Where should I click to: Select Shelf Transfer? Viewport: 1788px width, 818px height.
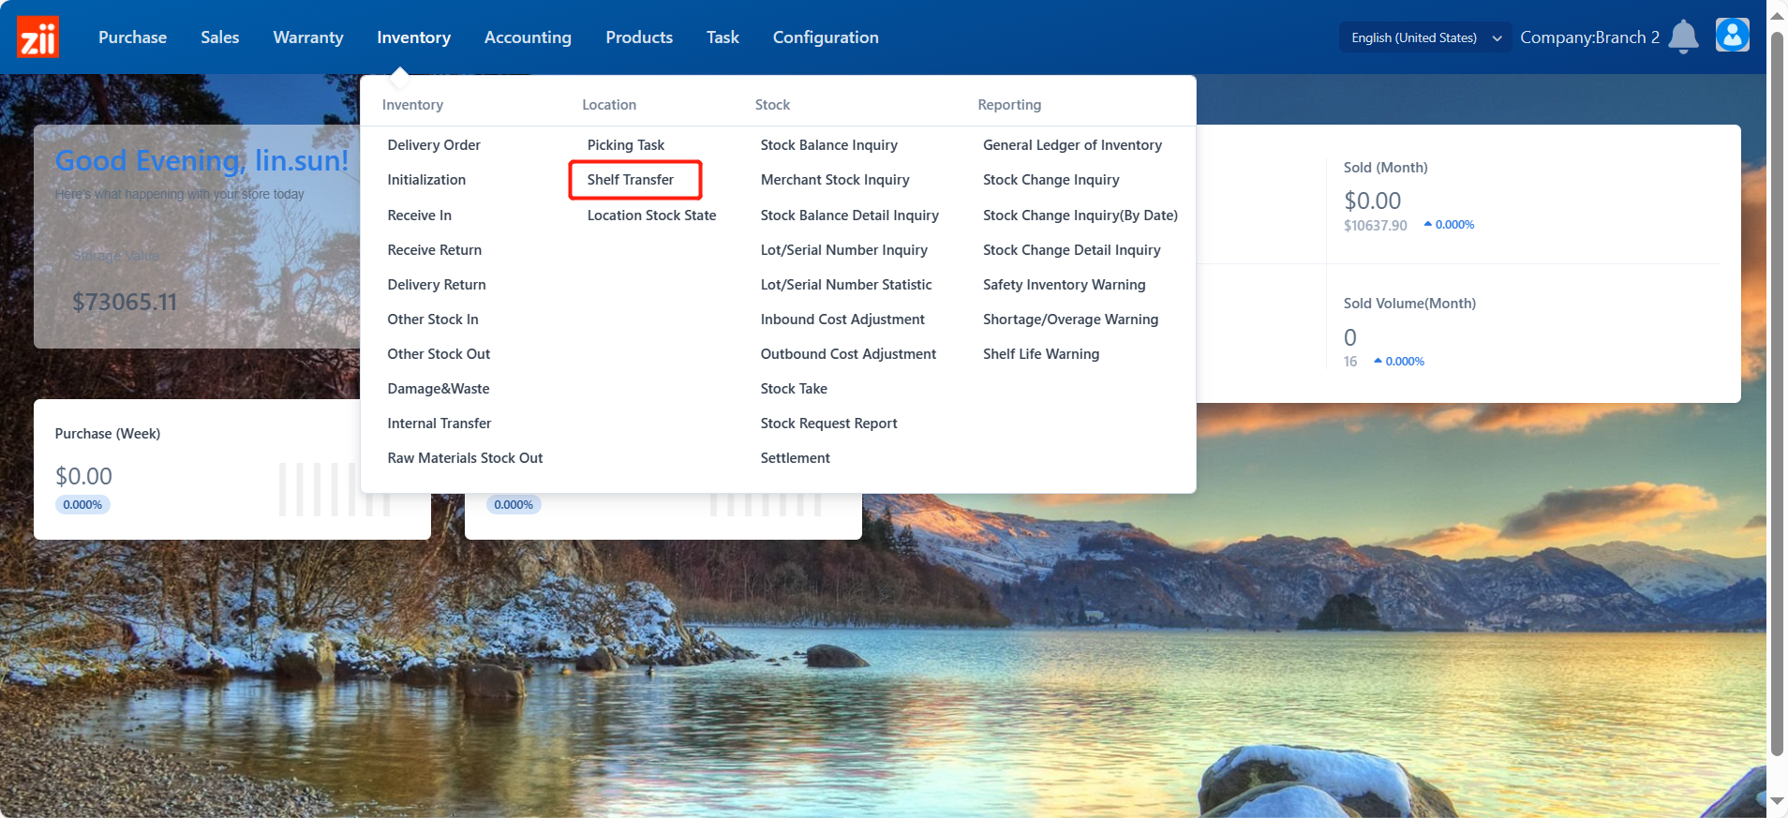pyautogui.click(x=631, y=180)
